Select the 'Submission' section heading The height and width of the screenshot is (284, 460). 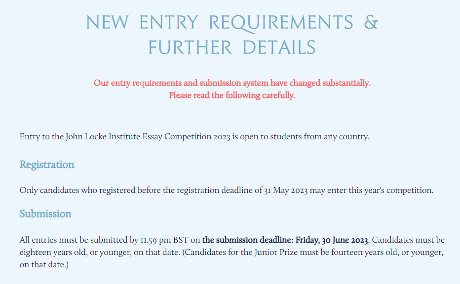(45, 214)
